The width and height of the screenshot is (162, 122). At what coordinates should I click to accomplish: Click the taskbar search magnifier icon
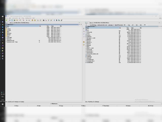[3, 19]
